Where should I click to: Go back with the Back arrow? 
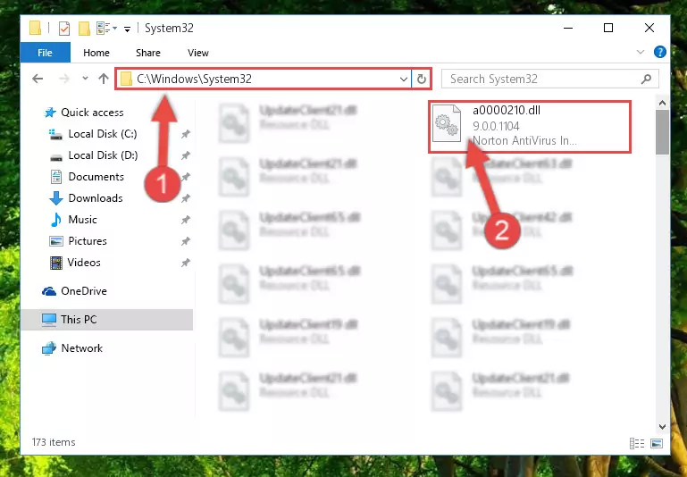38,79
